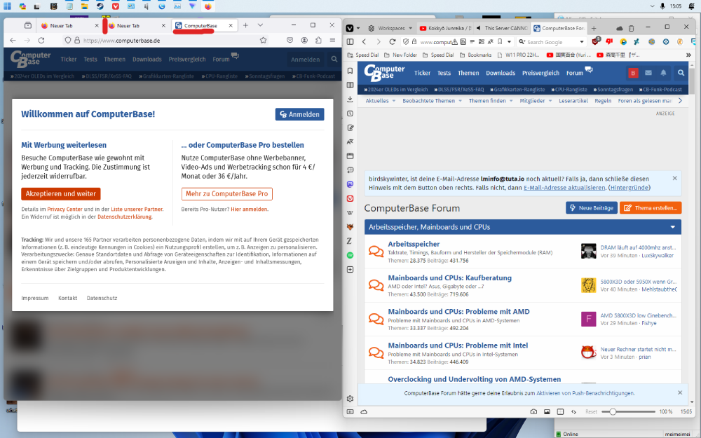Open Firefox list all tabs arrow
Screen dimensions: 701x438
pos(260,25)
